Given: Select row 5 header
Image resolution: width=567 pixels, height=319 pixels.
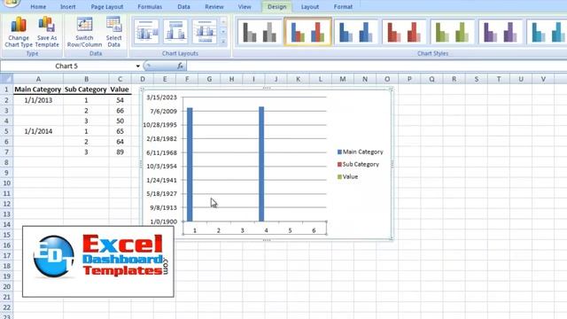Looking at the screenshot, I should coord(6,131).
